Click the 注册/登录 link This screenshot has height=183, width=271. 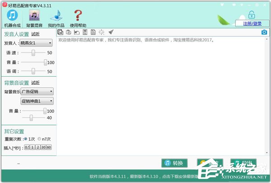[252, 23]
